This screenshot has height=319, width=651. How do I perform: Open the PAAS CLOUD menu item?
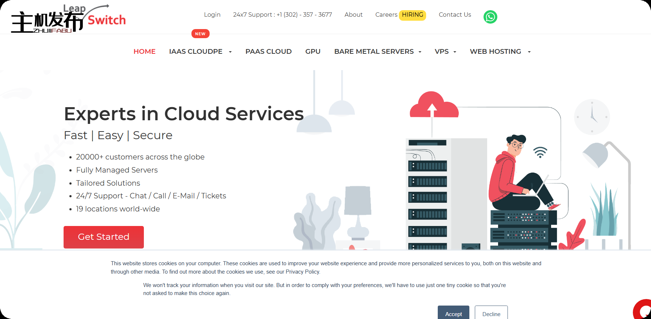tap(268, 52)
